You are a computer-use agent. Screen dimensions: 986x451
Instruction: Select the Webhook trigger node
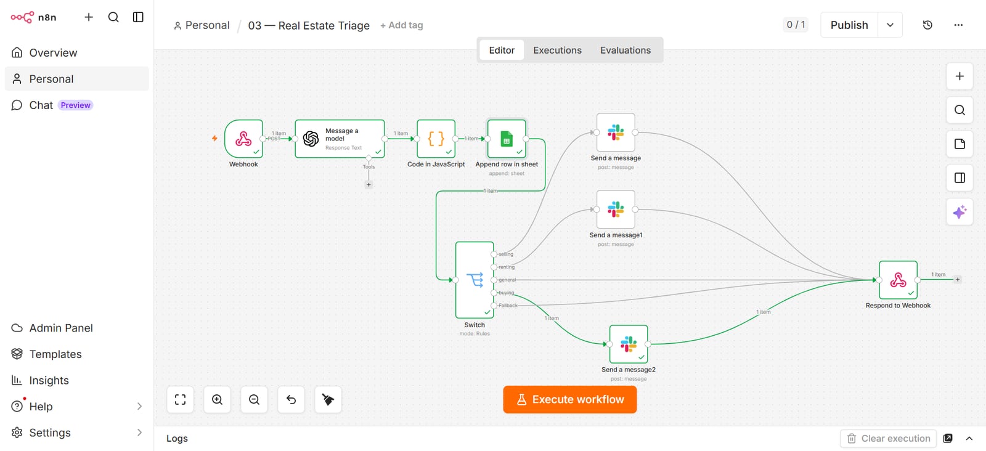(243, 139)
